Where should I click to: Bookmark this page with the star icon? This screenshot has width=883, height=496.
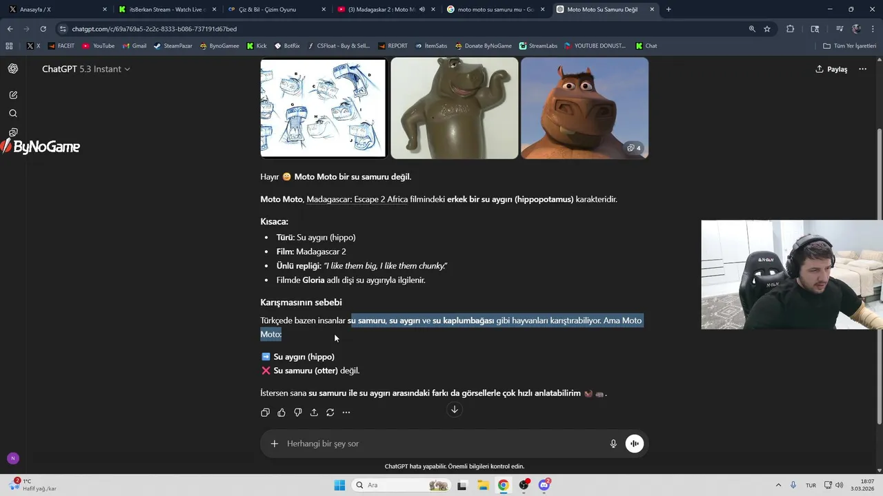click(767, 29)
